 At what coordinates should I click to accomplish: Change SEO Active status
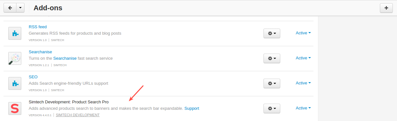tap(303, 83)
